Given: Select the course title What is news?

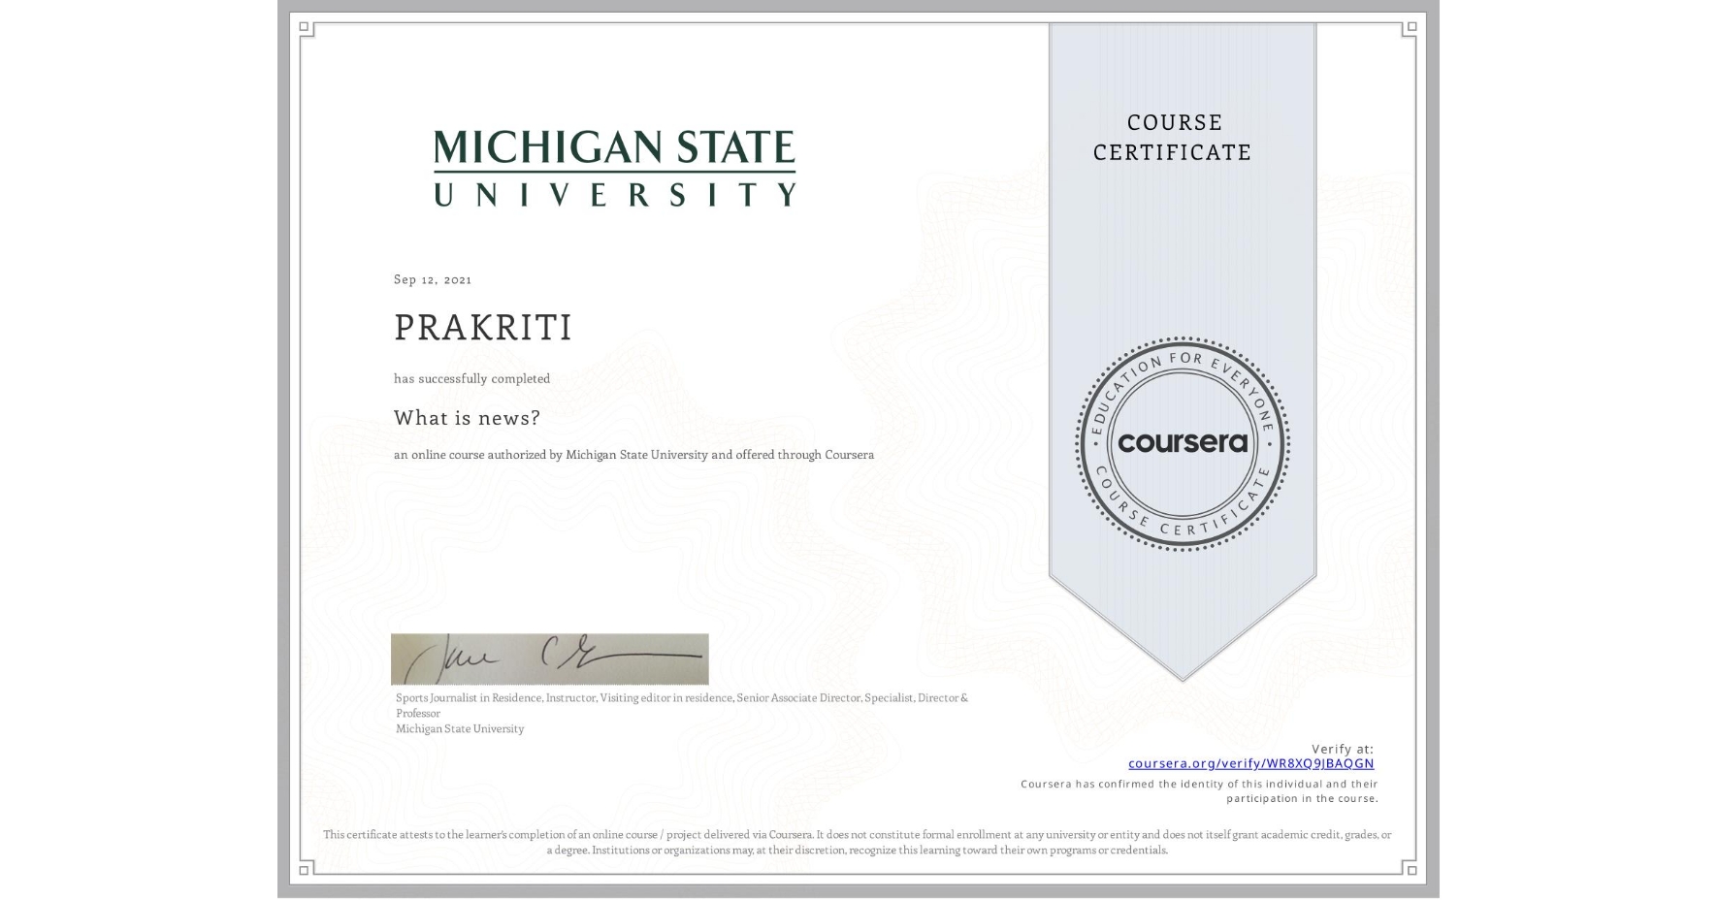Looking at the screenshot, I should pyautogui.click(x=467, y=417).
